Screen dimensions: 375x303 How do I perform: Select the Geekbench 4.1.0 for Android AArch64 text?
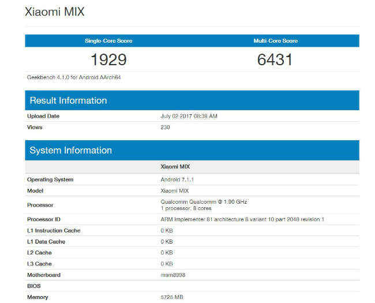[74, 77]
